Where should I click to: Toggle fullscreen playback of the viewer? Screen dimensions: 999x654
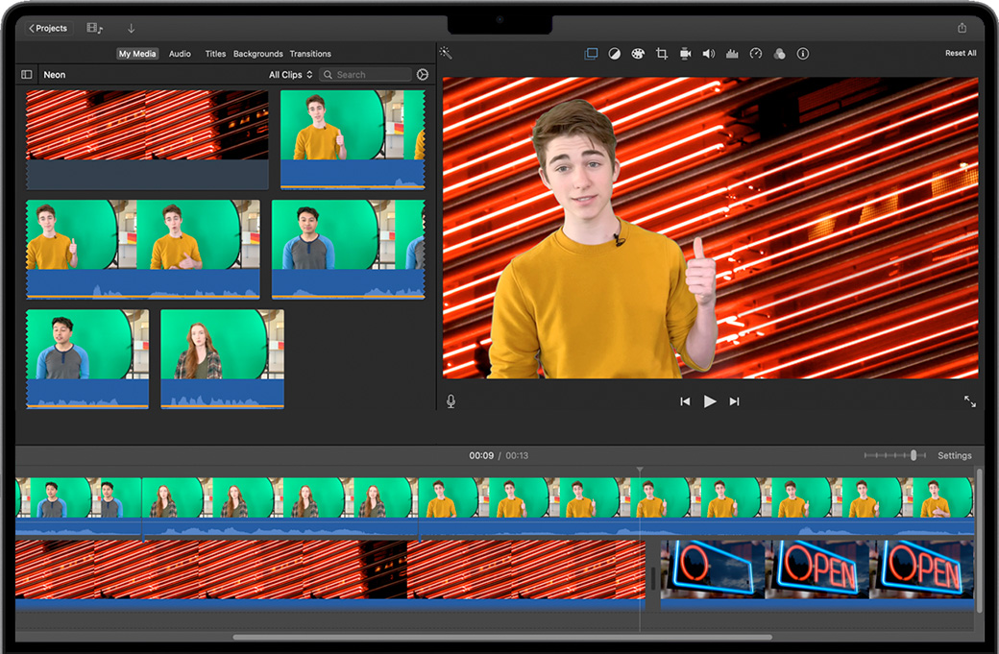(969, 401)
